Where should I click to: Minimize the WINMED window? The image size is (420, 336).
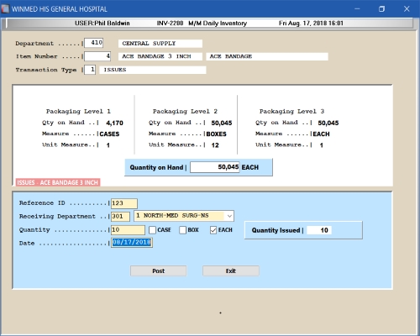357,8
